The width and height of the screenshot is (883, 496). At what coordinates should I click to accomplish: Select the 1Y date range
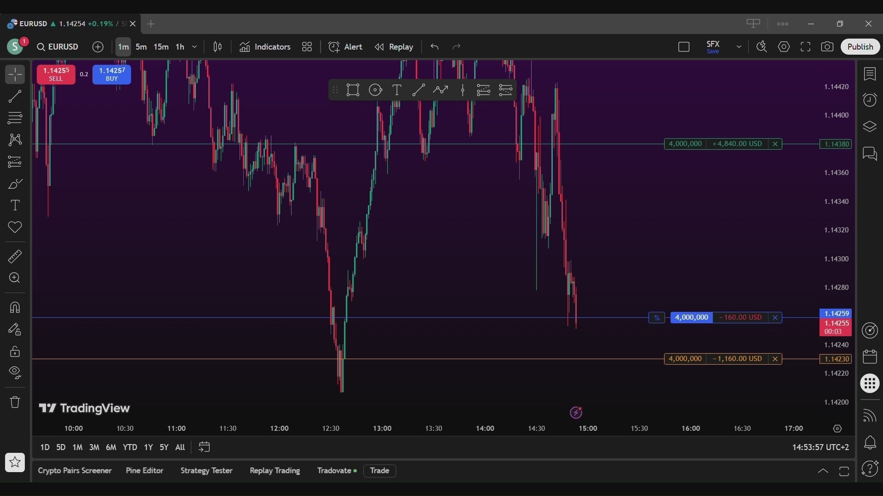(148, 447)
